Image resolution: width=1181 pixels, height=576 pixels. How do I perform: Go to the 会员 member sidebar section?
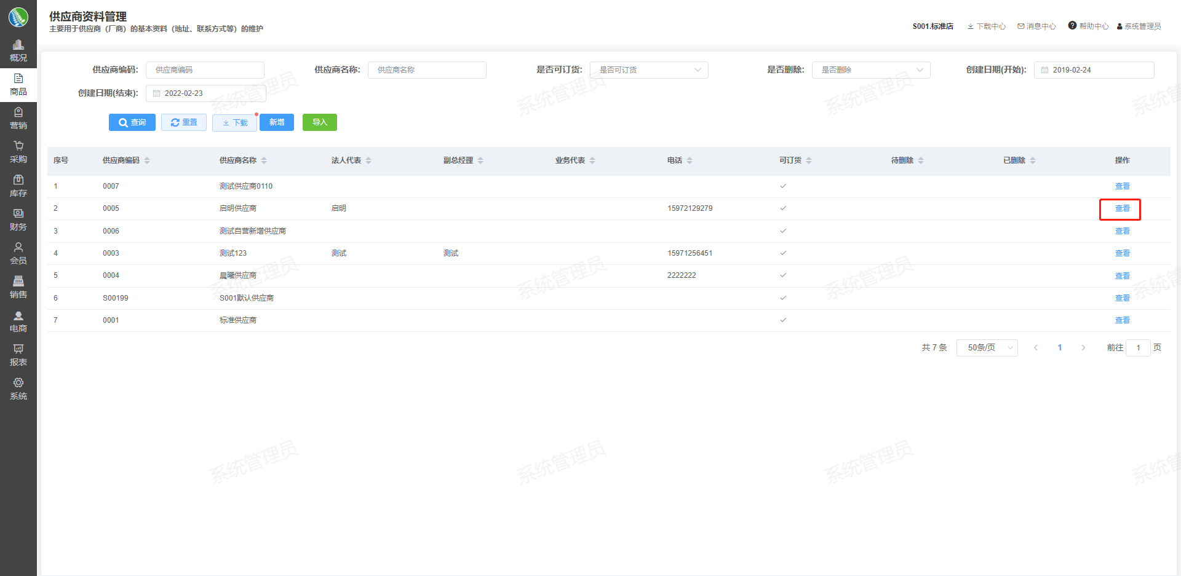pos(18,254)
